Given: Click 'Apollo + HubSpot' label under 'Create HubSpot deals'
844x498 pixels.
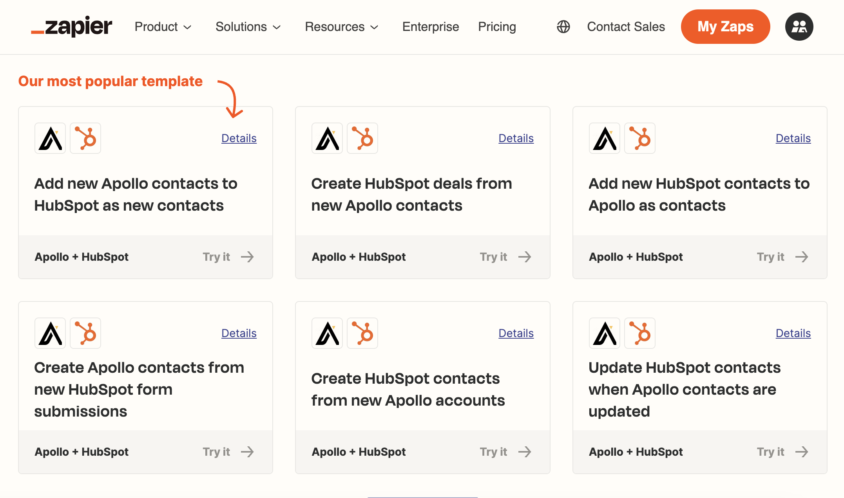Looking at the screenshot, I should [x=359, y=257].
